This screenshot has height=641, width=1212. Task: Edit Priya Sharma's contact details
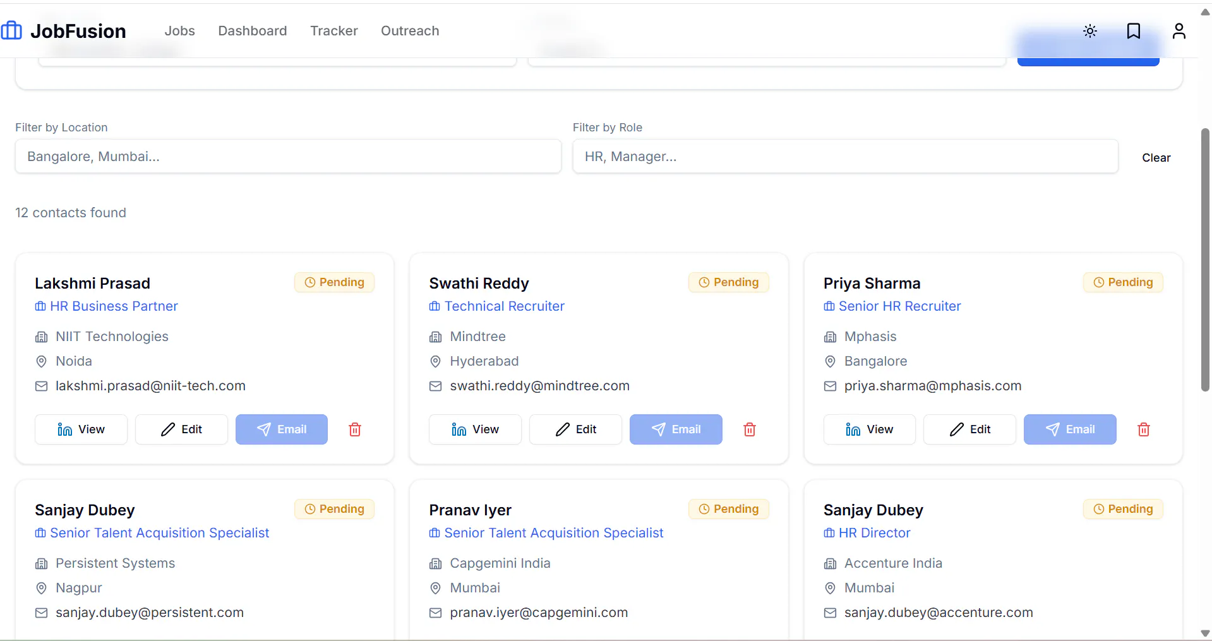[969, 429]
